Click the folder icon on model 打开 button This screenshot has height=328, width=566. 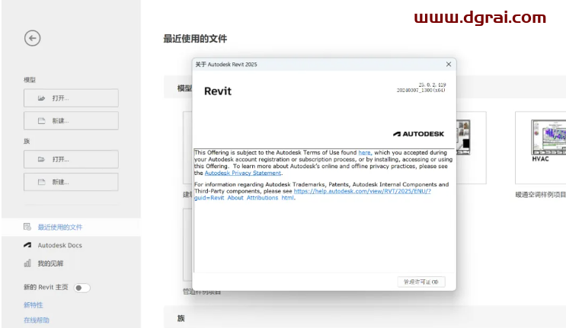[x=41, y=98]
